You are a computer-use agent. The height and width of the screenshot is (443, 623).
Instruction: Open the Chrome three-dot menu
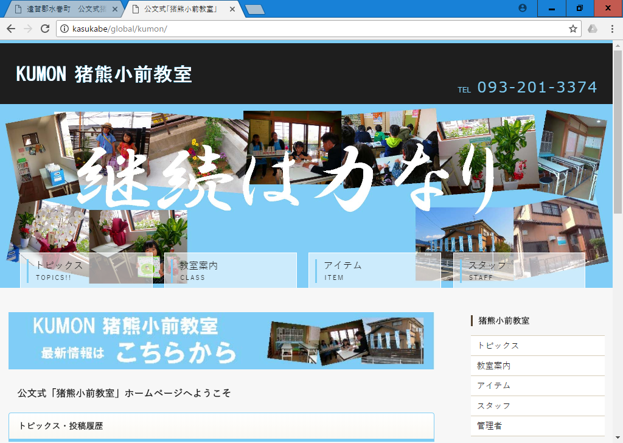click(612, 29)
